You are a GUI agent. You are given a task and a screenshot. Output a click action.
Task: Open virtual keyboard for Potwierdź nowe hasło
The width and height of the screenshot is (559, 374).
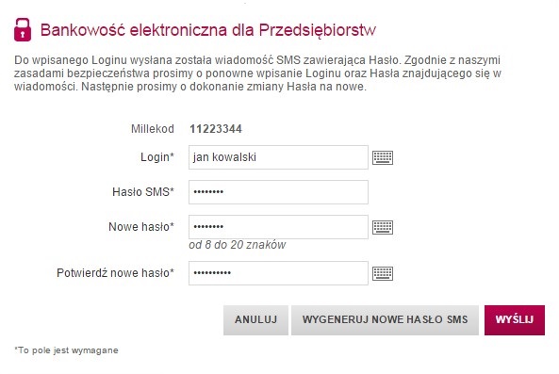(x=383, y=273)
